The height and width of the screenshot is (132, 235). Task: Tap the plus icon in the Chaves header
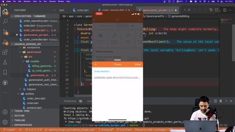click(95, 65)
